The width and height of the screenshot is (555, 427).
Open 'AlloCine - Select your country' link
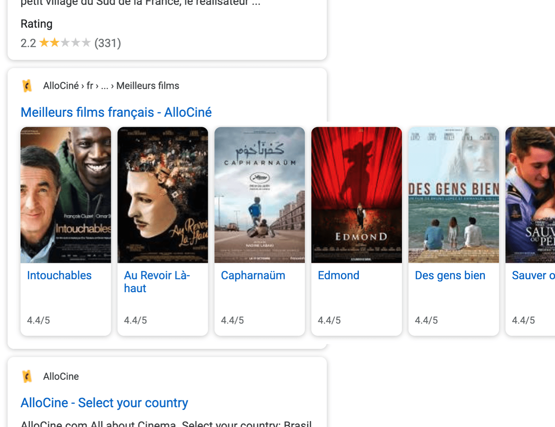coord(104,403)
